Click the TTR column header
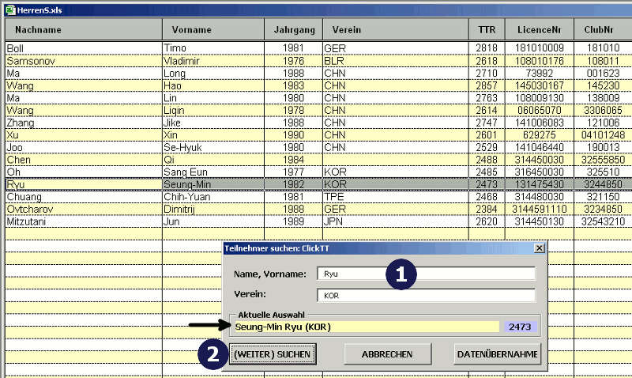The image size is (632, 378). coord(485,30)
